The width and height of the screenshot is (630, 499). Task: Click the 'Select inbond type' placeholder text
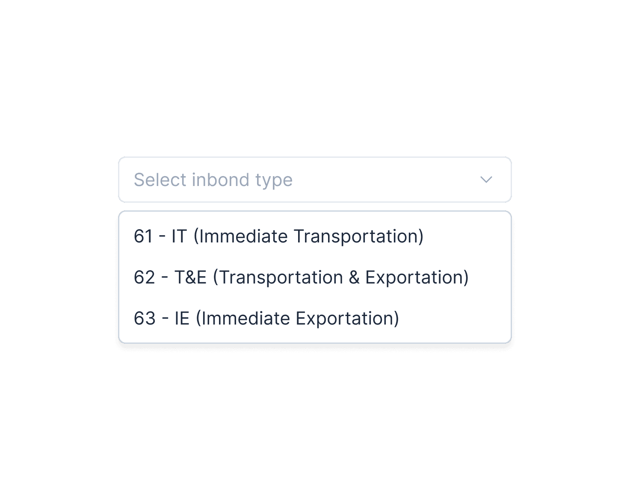(213, 180)
